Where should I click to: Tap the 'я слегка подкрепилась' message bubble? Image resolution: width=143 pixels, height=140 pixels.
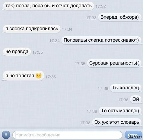(31, 29)
